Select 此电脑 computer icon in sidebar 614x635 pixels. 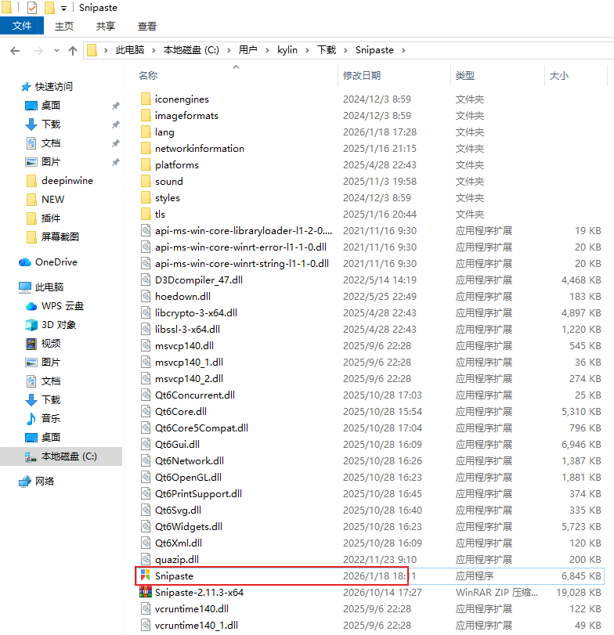coord(25,287)
